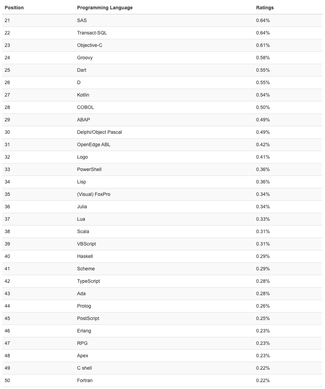Click position number 44 cell
Viewport: 325px width, 389px height.
click(x=7, y=306)
